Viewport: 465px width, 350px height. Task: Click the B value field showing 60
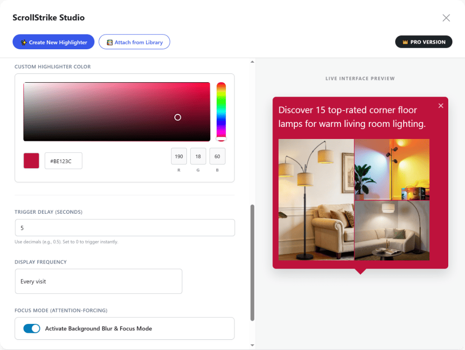coord(217,156)
